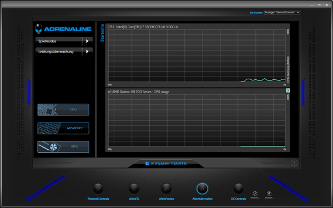Open the AlienFX module
The image size is (333, 208).
(134, 189)
